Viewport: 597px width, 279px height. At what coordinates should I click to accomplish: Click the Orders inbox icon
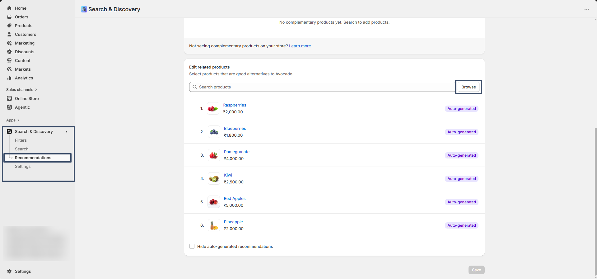click(x=9, y=17)
